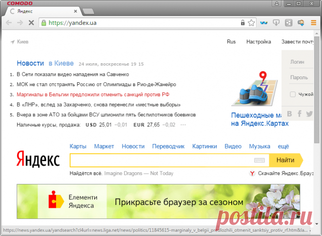The image size is (322, 236).
Task: Open Маркет service link
Action: pyautogui.click(x=104, y=146)
